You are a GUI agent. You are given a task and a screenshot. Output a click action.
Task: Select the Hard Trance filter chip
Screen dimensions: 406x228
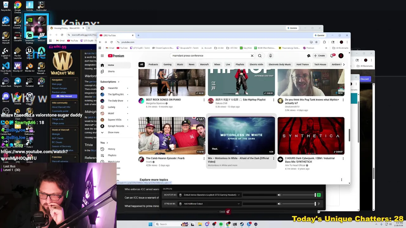pos(303,65)
